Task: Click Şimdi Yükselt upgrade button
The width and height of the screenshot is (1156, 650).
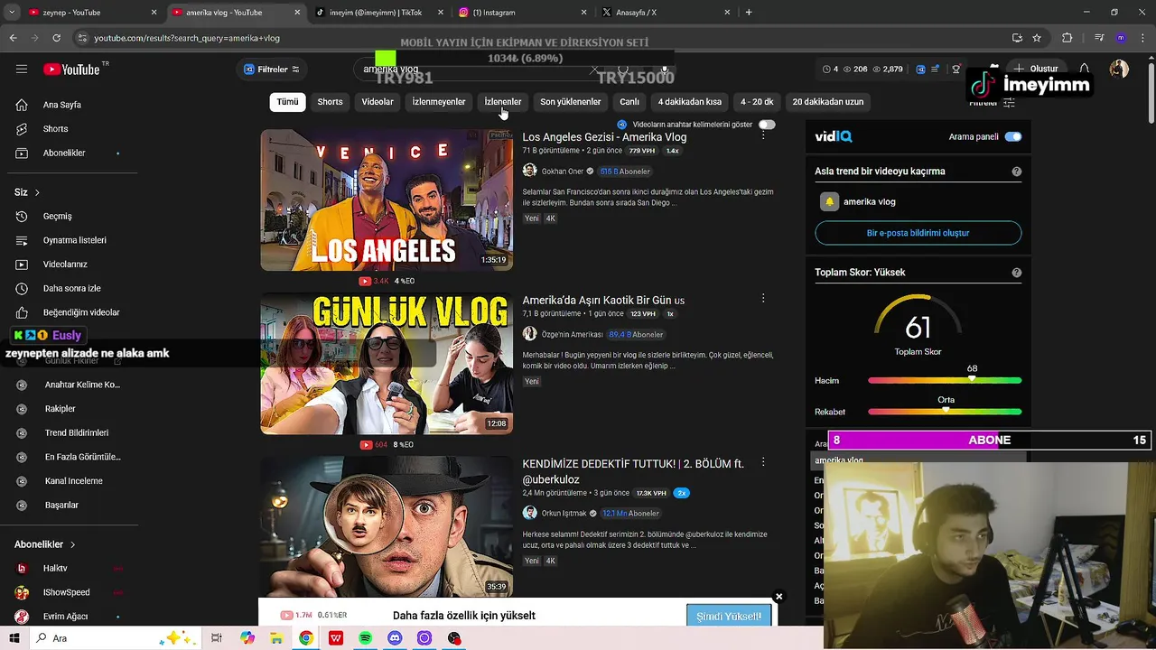Action: click(729, 616)
